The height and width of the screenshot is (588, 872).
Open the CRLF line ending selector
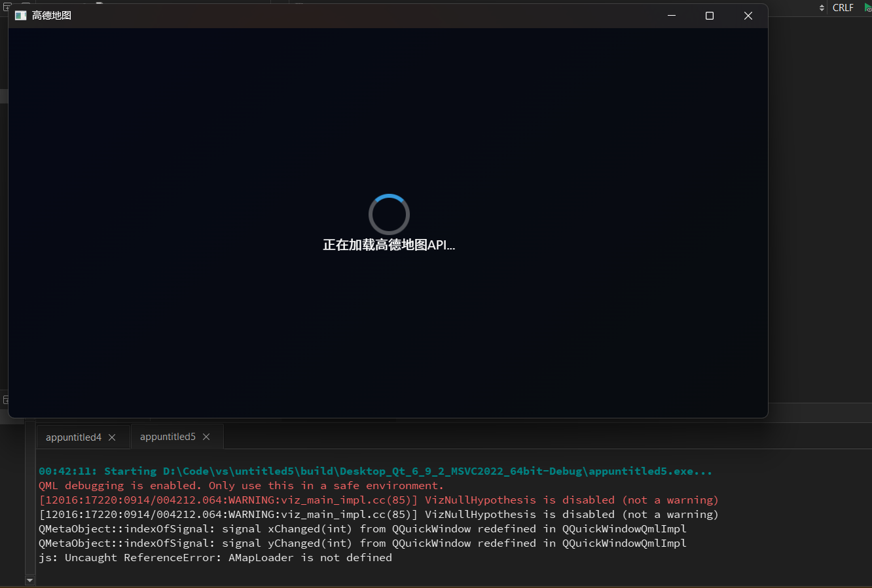click(843, 8)
